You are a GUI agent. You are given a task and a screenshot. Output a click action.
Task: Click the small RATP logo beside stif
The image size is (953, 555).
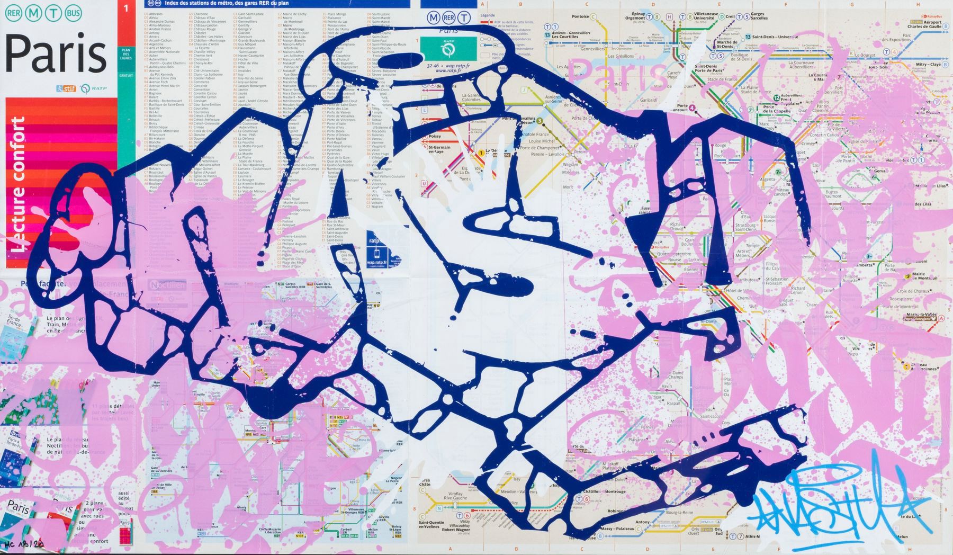(94, 88)
